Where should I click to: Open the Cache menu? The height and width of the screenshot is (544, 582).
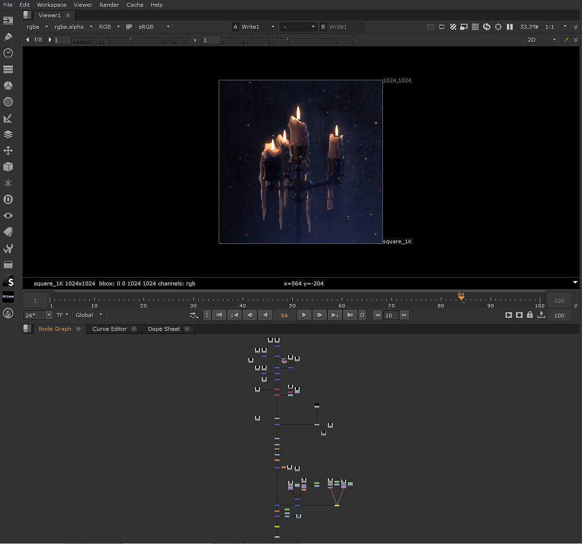135,5
